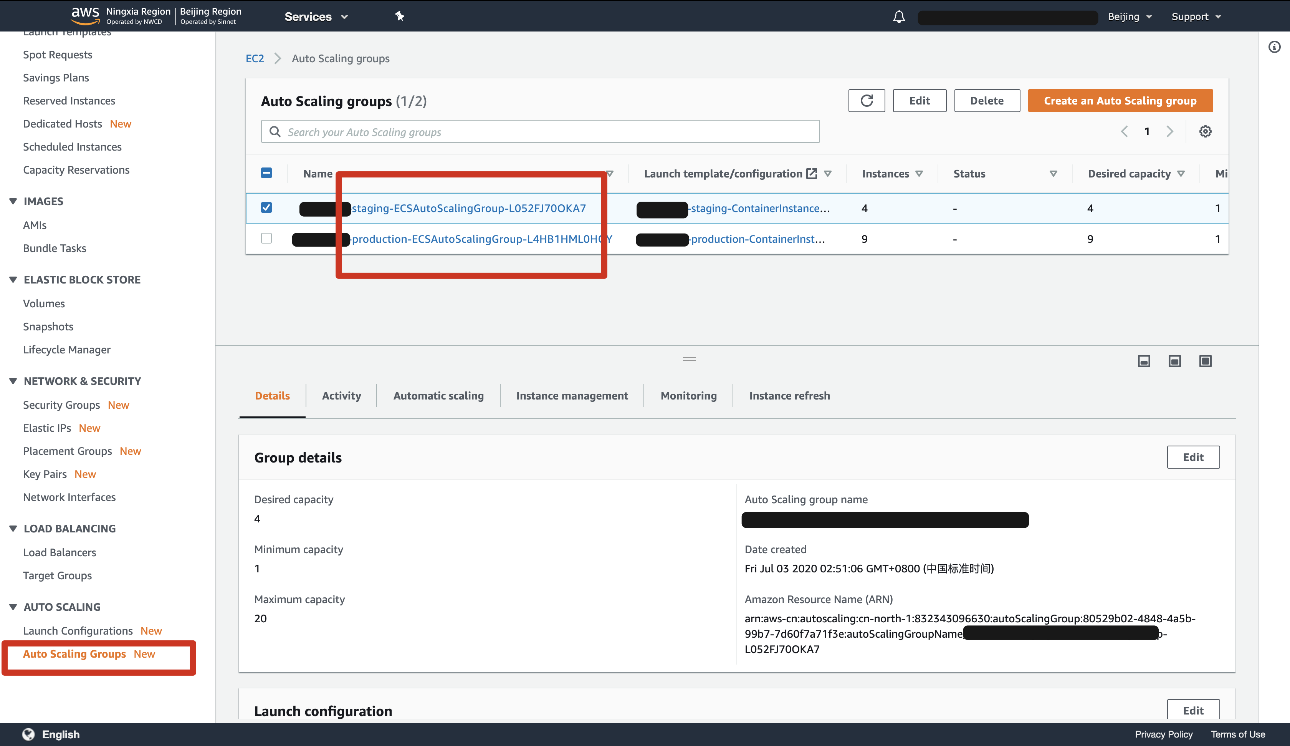1290x746 pixels.
Task: Toggle the select-all header checkbox
Action: [x=266, y=173]
